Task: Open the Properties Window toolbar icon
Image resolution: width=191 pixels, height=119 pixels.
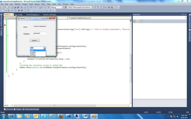Action: [98, 7]
